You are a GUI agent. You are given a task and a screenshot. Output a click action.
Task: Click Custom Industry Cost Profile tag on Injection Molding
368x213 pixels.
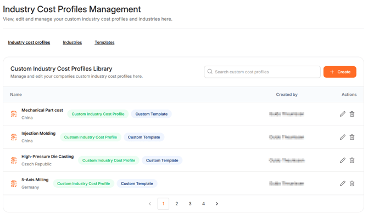91,137
